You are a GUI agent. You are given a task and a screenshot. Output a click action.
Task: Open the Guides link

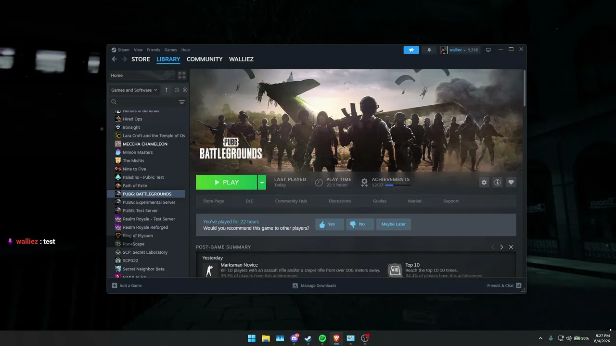[x=380, y=201]
